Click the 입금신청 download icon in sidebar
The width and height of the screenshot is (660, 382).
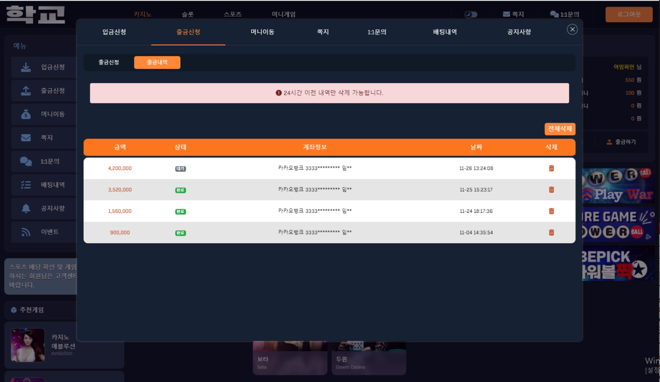26,67
